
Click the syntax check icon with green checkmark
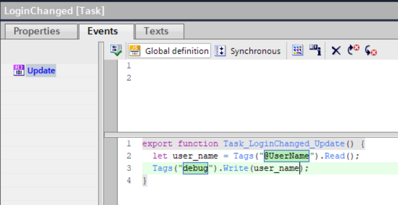pos(116,51)
